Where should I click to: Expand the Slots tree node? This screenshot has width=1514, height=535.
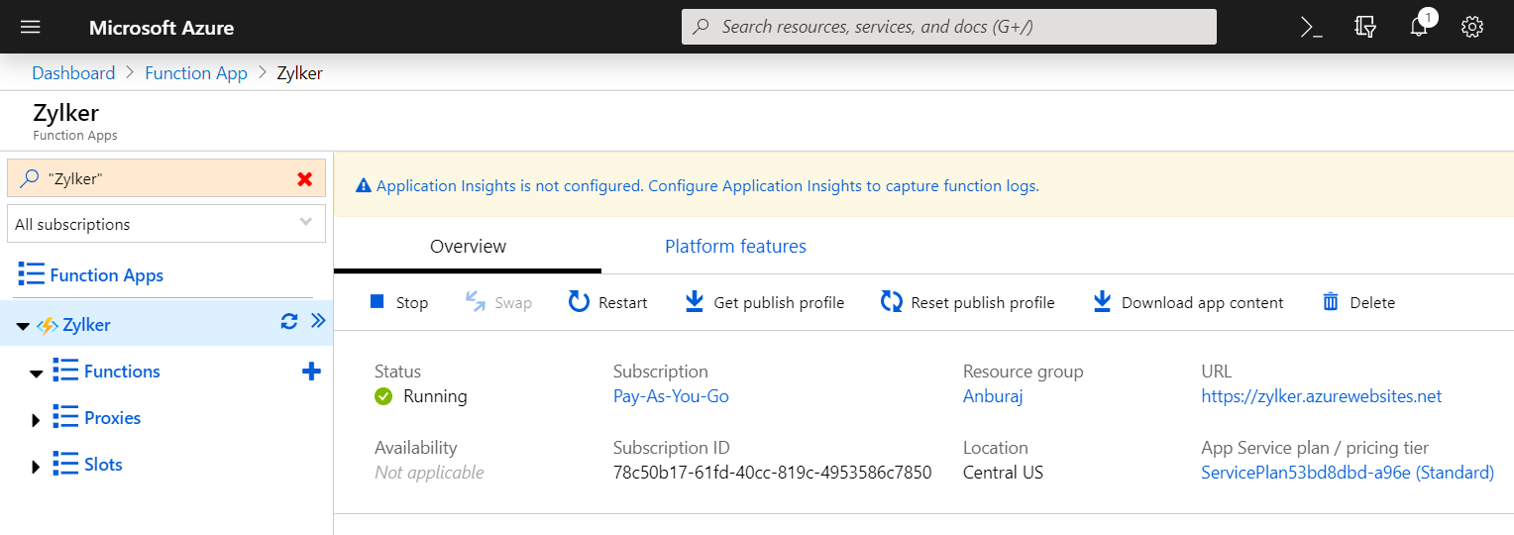37,467
